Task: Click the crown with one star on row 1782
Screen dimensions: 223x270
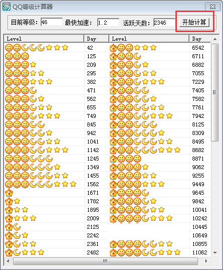Action: click(13, 201)
